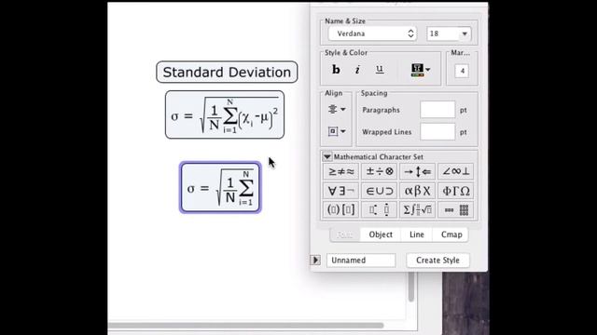Open horizontal text alignment dropdown
Viewport: 597px width, 335px height.
pos(337,110)
